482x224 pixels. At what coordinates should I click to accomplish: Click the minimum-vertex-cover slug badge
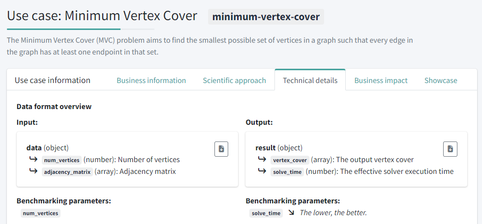click(266, 17)
